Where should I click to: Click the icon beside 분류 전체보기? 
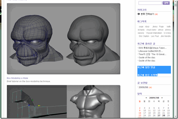[x=138, y=14]
